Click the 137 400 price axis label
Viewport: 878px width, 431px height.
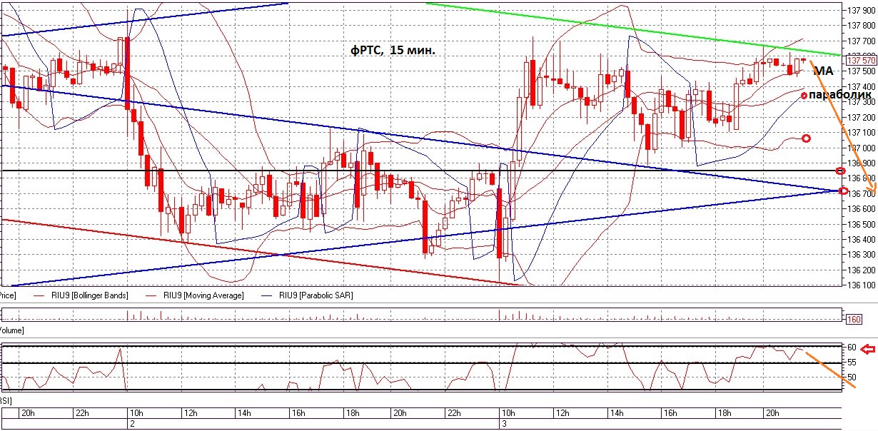pos(860,86)
